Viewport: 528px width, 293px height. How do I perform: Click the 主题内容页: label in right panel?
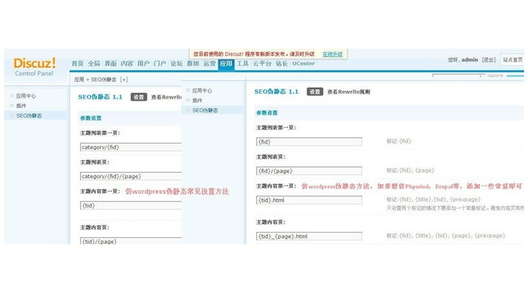(x=271, y=222)
